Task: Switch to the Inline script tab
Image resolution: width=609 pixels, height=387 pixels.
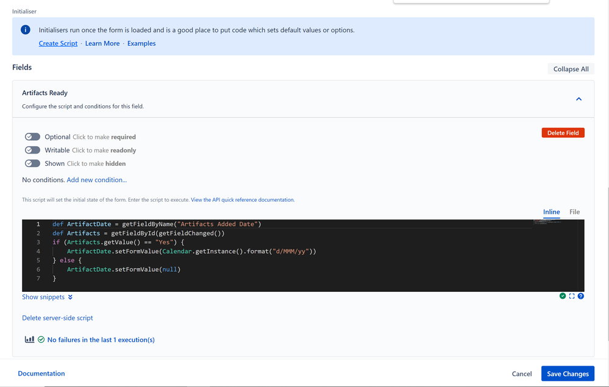Action: 552,212
